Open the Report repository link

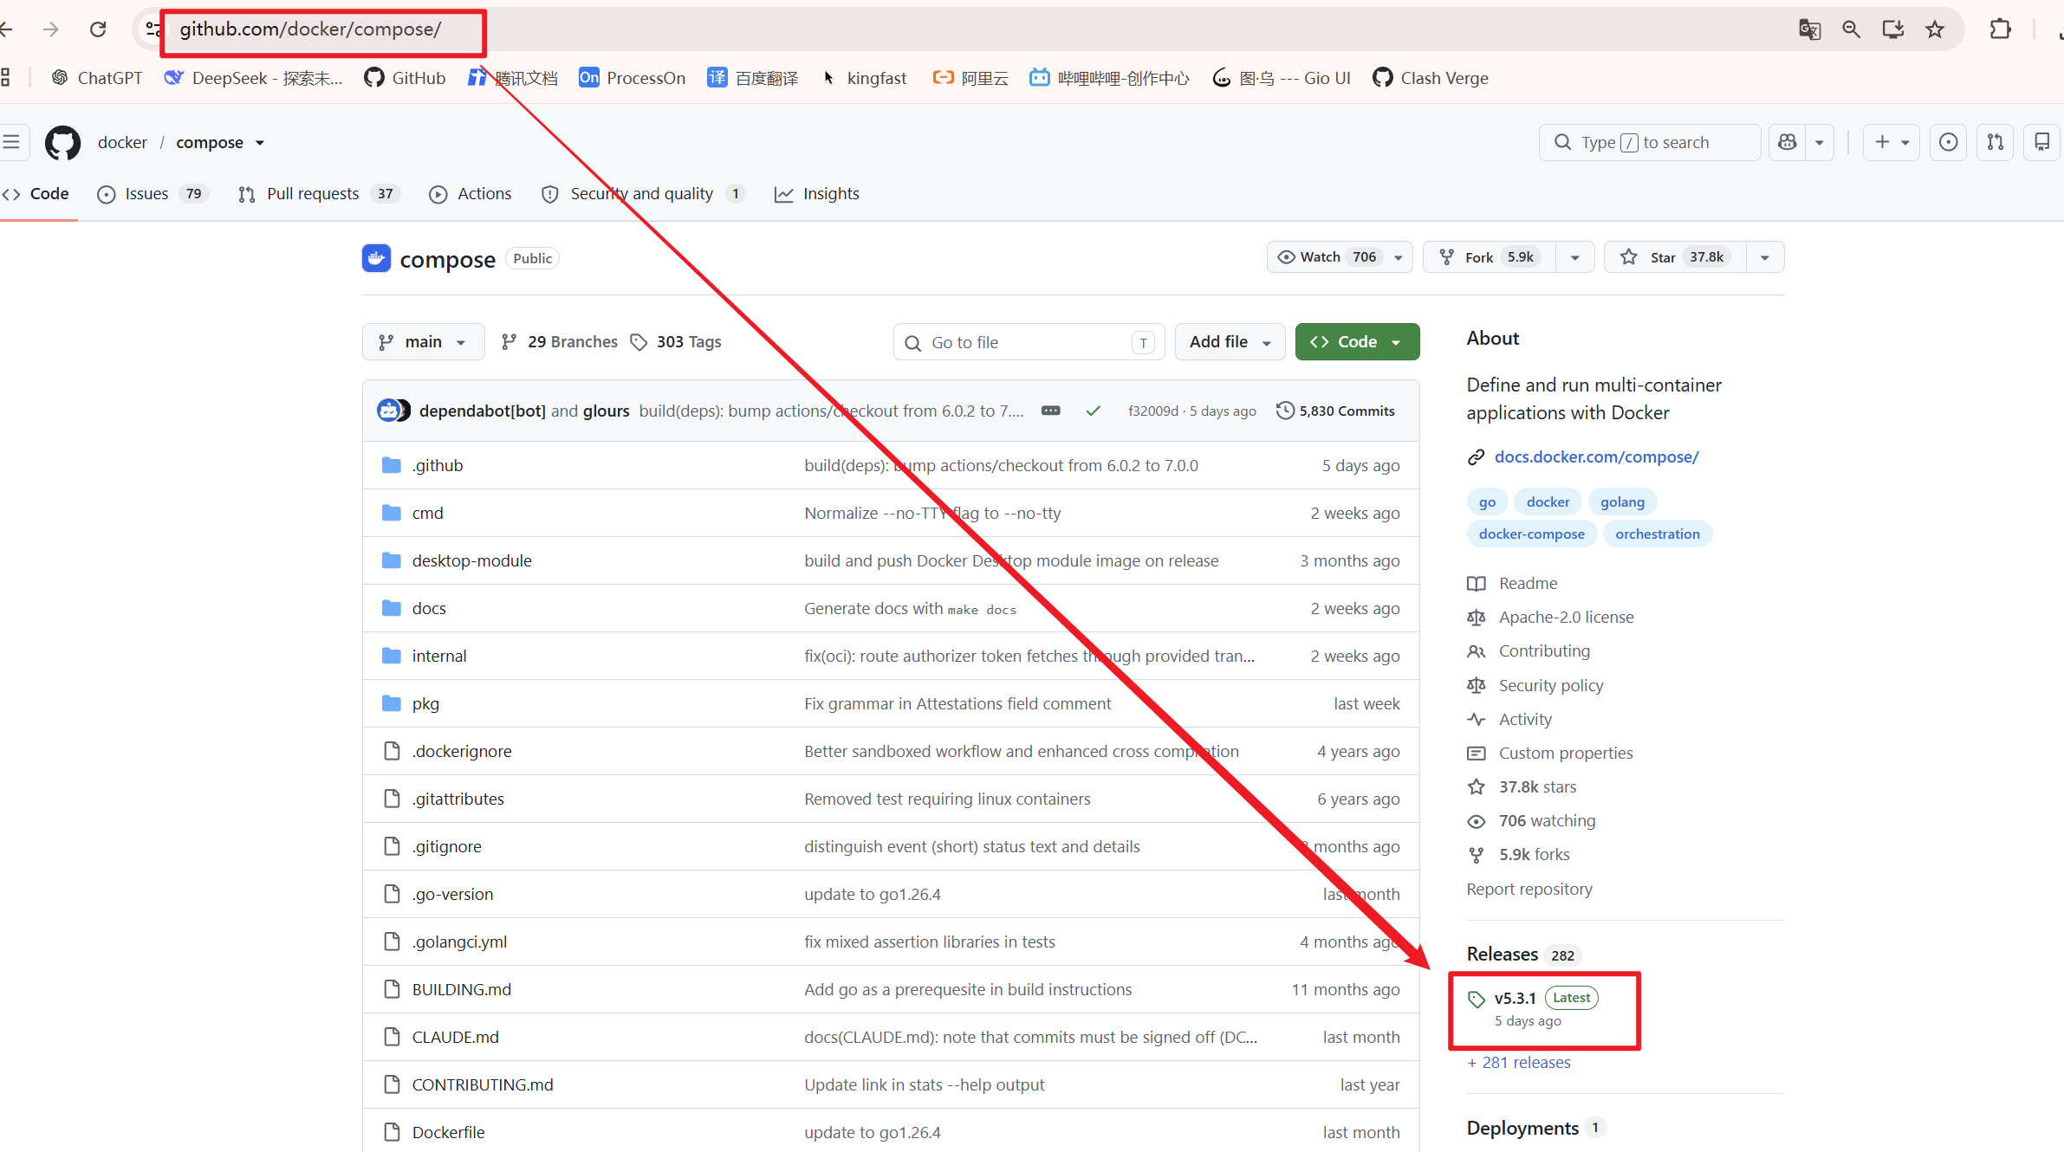coord(1529,889)
